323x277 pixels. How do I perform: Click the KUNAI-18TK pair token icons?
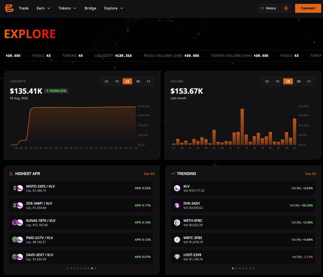coord(18,223)
